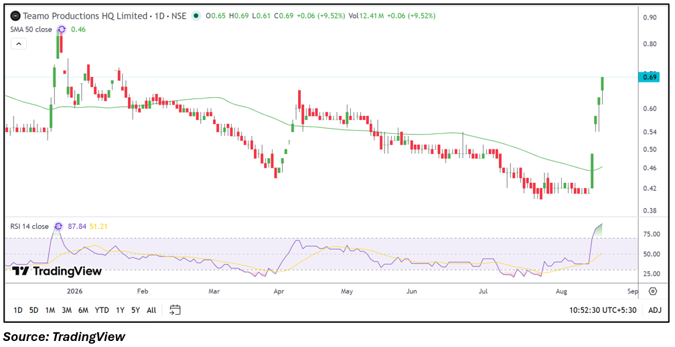Click the green market status dot

[196, 16]
